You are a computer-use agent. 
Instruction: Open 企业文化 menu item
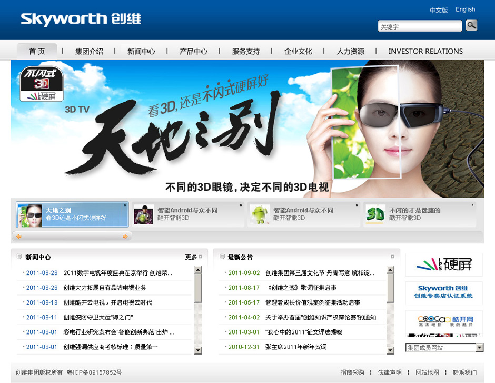(x=298, y=51)
